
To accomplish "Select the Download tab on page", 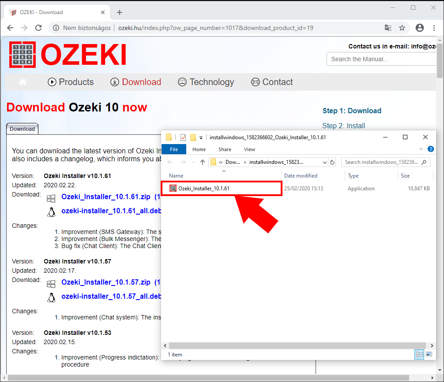I will [x=23, y=129].
